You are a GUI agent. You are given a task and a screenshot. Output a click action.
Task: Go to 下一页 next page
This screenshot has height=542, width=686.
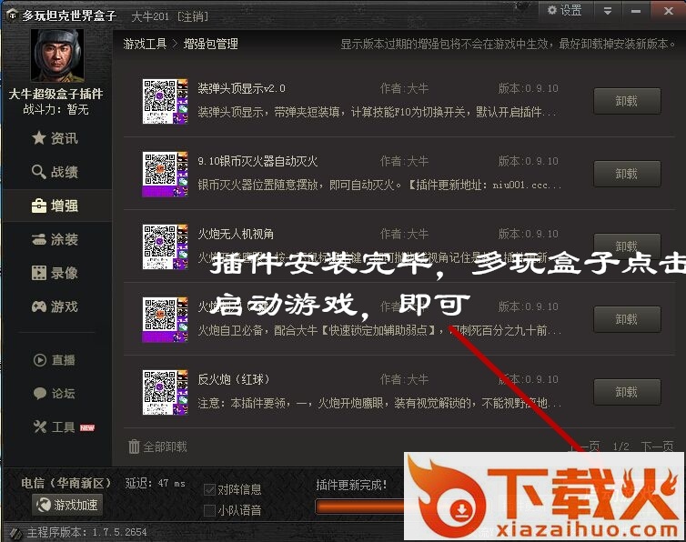657,447
